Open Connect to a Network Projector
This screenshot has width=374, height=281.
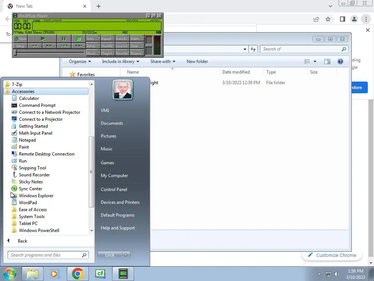49,112
